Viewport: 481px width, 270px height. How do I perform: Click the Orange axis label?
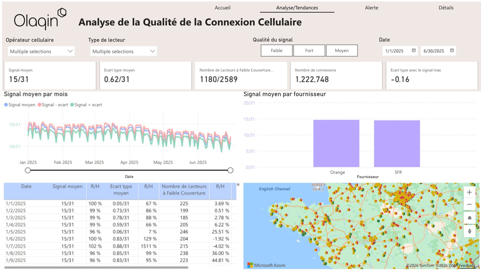[x=337, y=172]
